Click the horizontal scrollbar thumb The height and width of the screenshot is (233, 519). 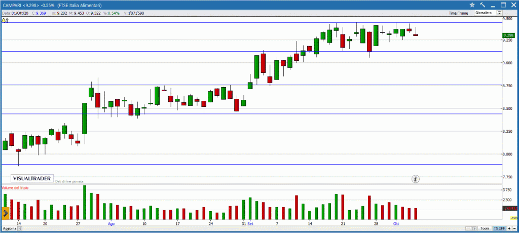(469, 228)
